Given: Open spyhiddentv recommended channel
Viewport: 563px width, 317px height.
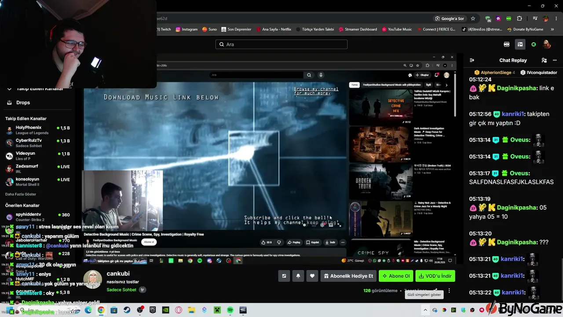Looking at the screenshot, I should (37, 217).
